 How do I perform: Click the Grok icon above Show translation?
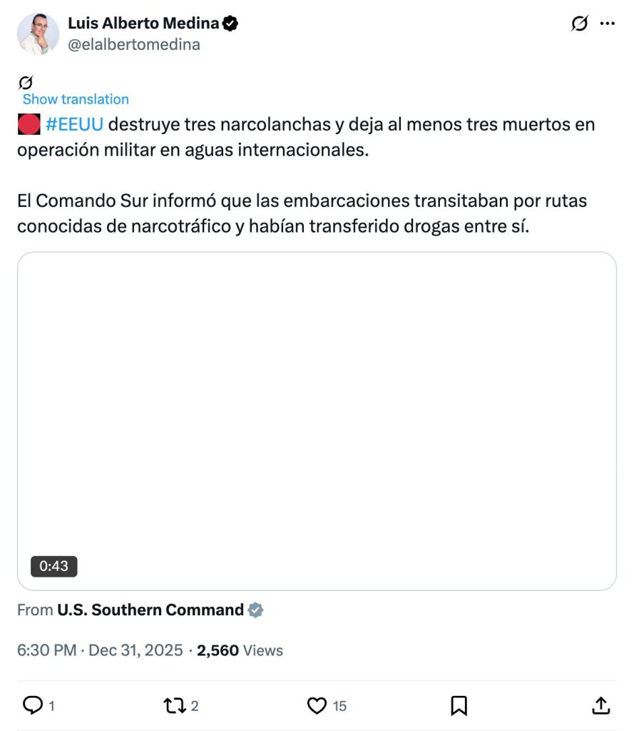[x=26, y=82]
